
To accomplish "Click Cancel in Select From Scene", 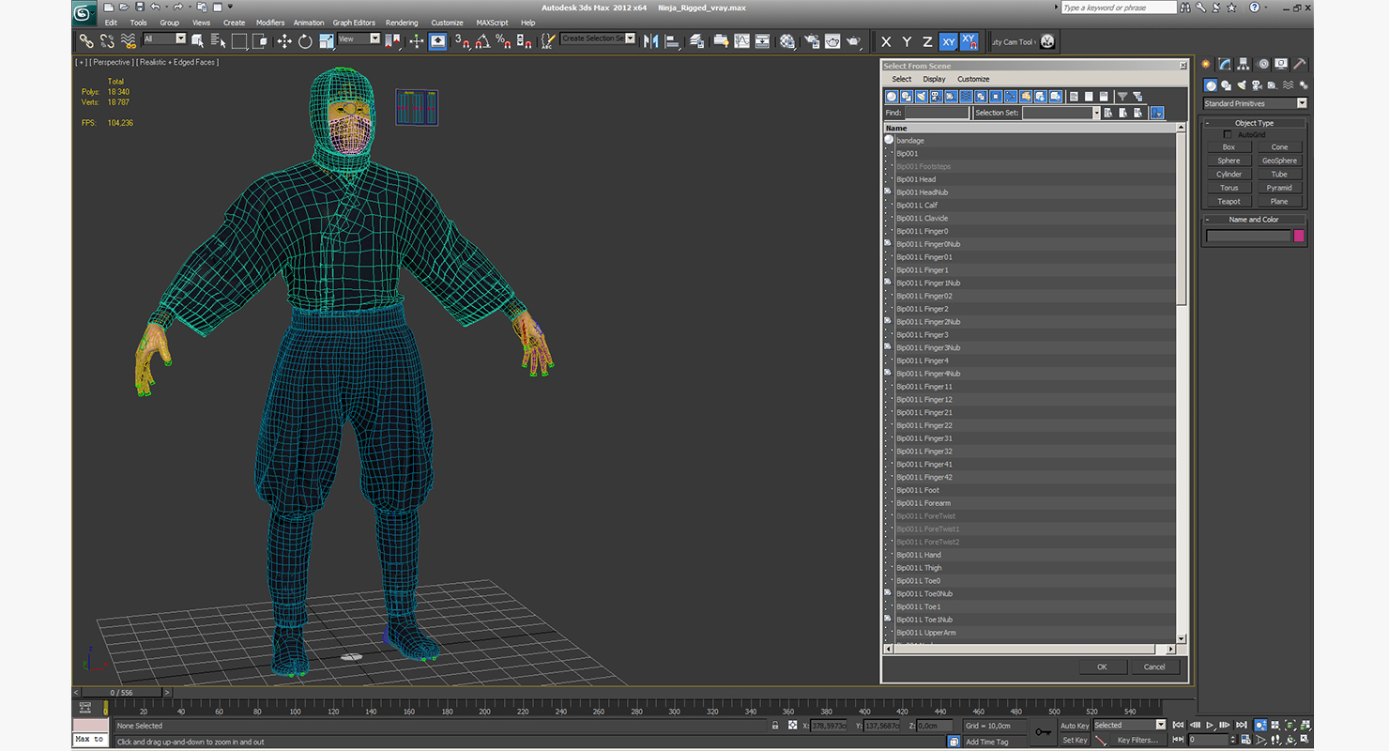I will click(x=1154, y=667).
